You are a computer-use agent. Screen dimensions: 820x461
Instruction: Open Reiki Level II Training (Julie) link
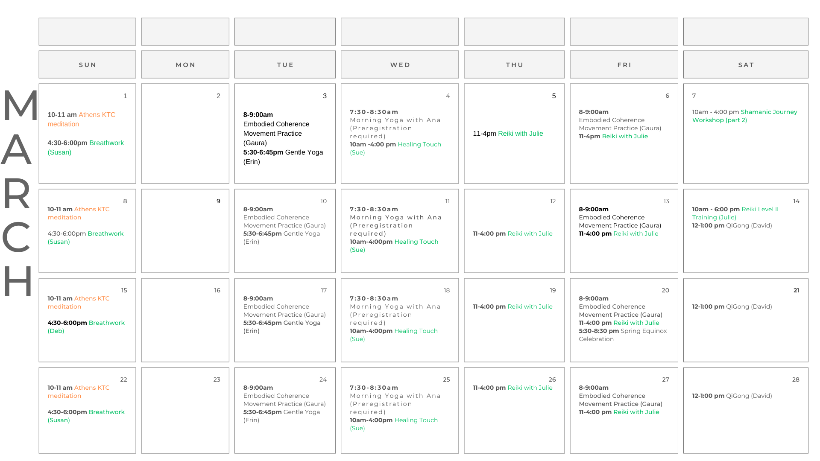[760, 210]
